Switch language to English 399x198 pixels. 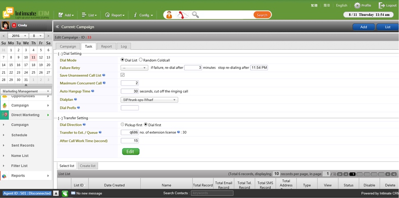click(341, 5)
